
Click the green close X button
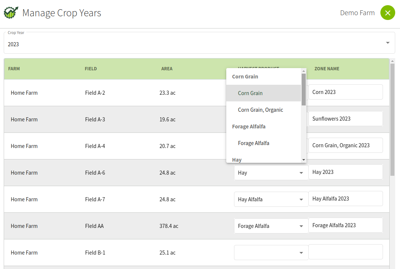[x=387, y=13]
